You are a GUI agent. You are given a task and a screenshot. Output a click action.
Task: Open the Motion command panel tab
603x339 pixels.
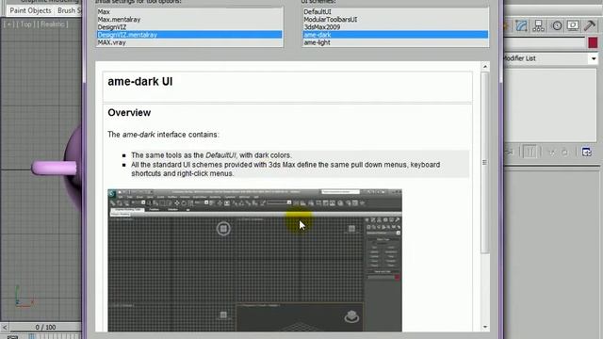[x=557, y=25]
